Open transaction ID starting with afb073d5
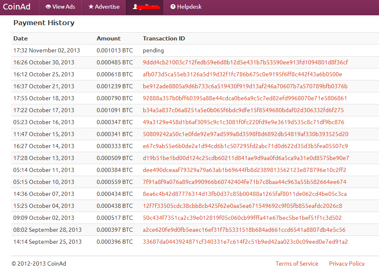The height and width of the screenshot is (266, 379). (242, 74)
